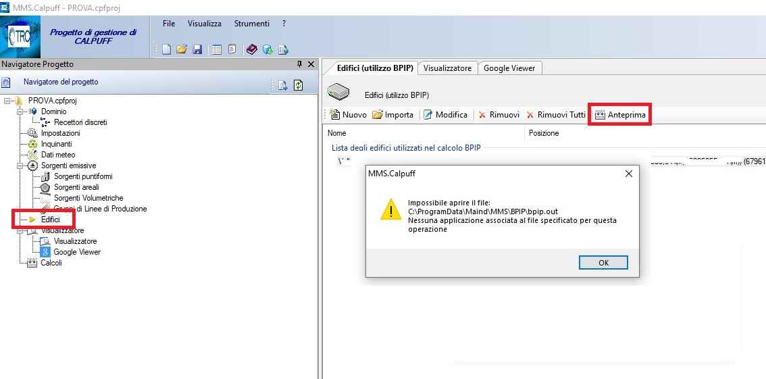
Task: Collapse the Sorgenti emissive tree branch
Action: 20,166
